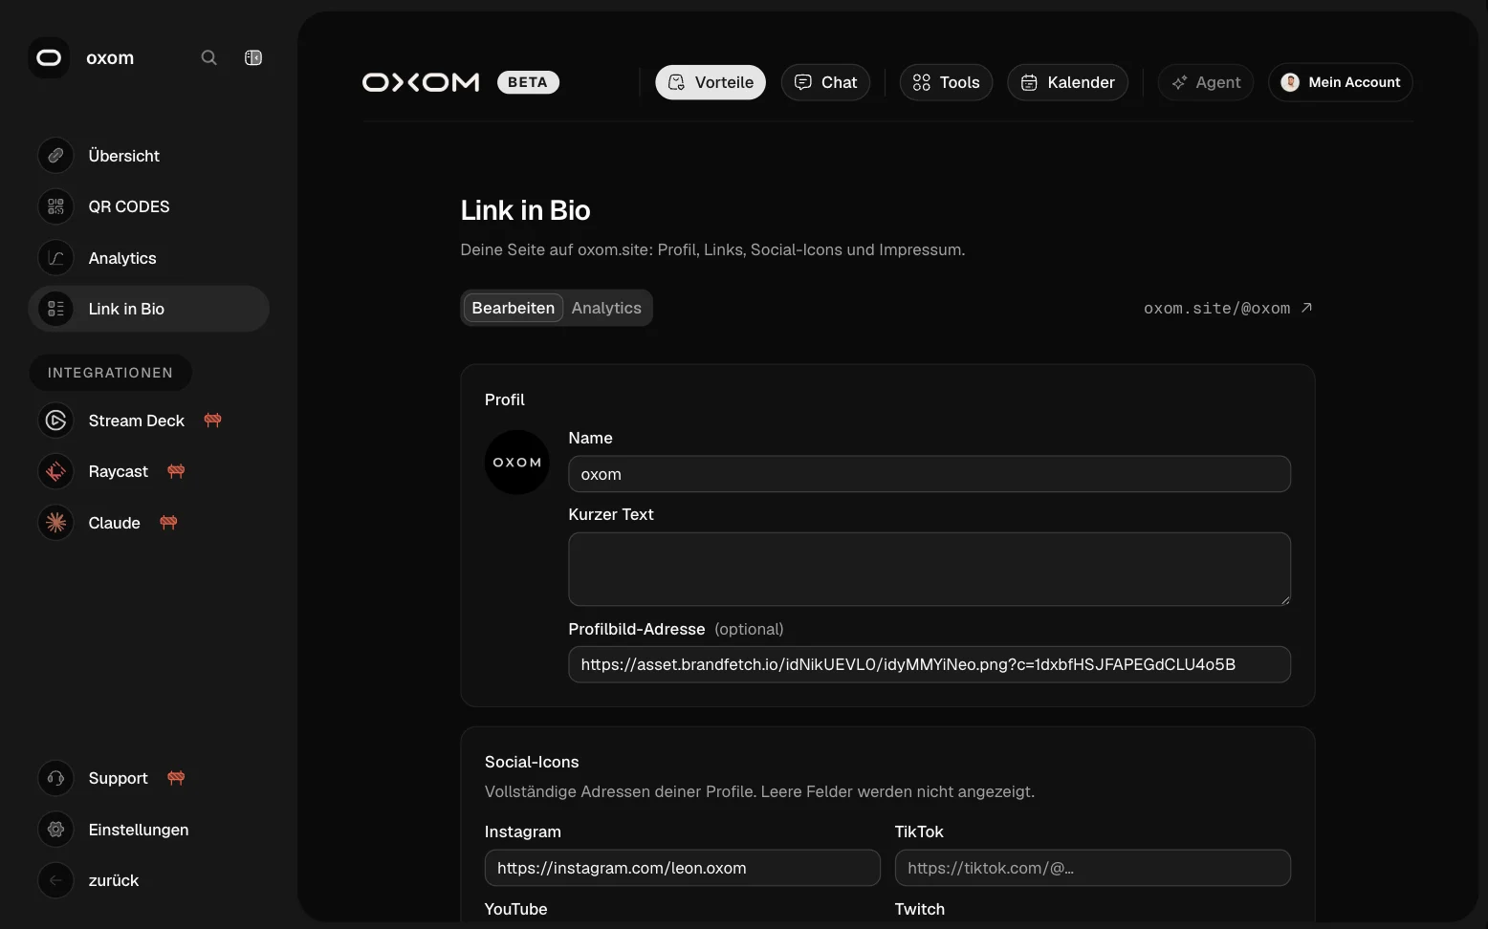Go to QR CODES in the sidebar
Image resolution: width=1488 pixels, height=929 pixels.
pyautogui.click(x=148, y=206)
